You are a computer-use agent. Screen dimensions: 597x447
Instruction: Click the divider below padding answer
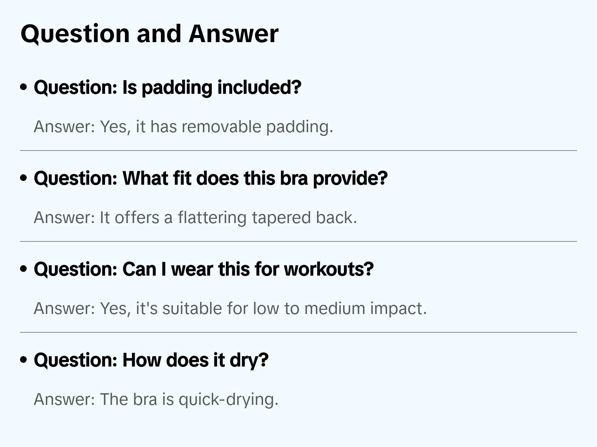pyautogui.click(x=298, y=151)
